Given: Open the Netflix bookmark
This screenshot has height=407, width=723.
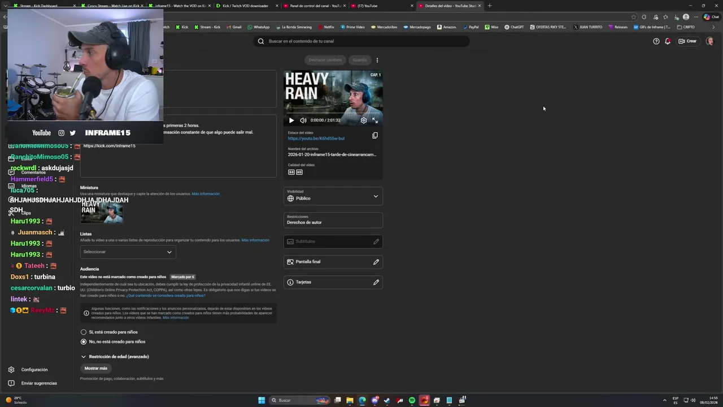Looking at the screenshot, I should tap(326, 27).
